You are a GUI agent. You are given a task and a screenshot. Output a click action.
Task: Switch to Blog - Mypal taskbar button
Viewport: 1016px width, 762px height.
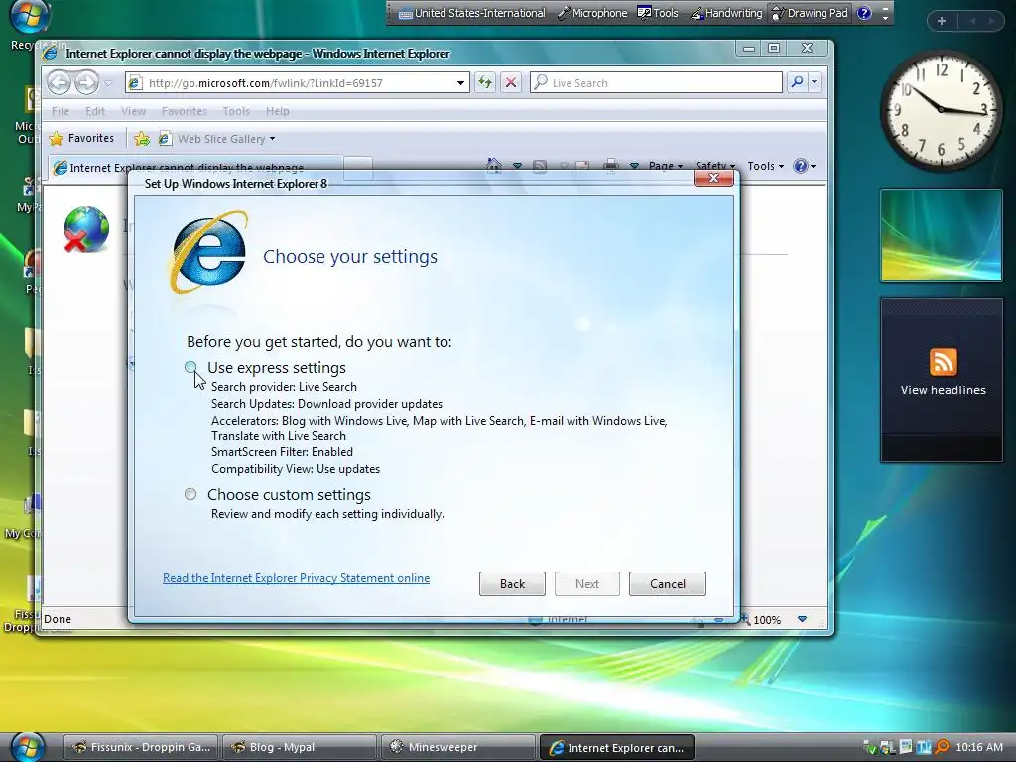(x=299, y=747)
